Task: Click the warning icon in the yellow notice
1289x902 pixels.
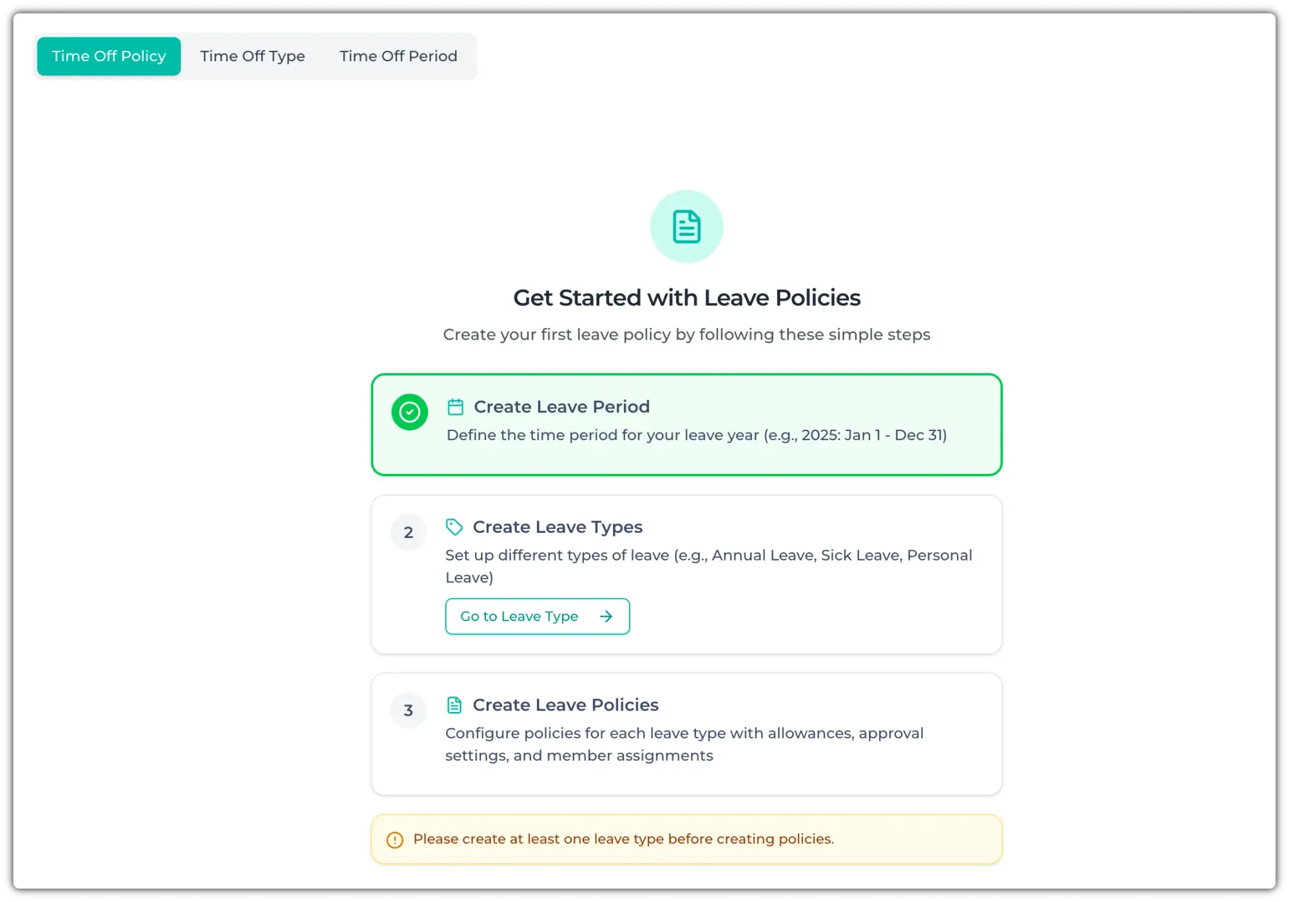Action: click(395, 840)
